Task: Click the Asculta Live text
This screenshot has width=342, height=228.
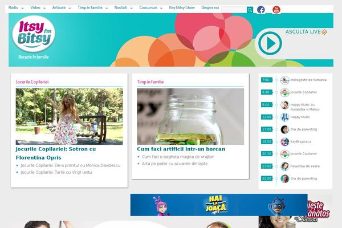Action: tap(303, 32)
